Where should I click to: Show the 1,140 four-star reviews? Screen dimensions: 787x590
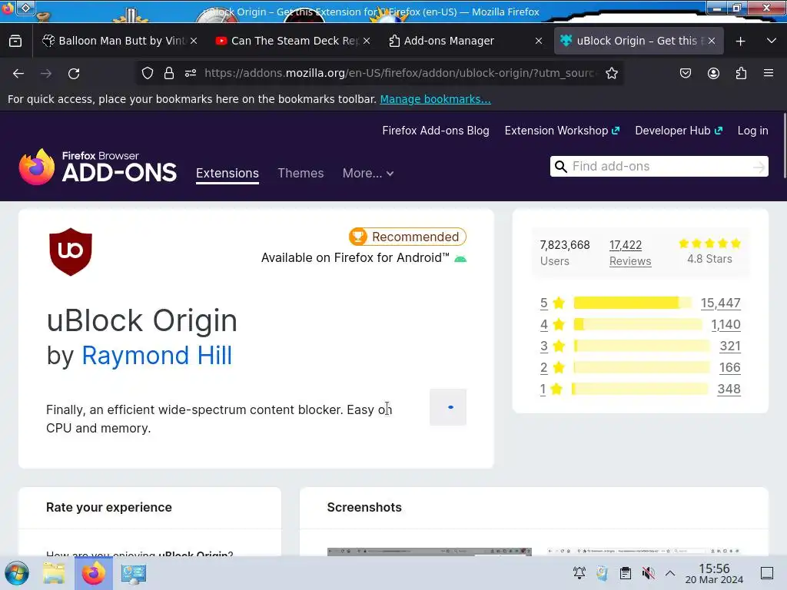pyautogui.click(x=726, y=325)
